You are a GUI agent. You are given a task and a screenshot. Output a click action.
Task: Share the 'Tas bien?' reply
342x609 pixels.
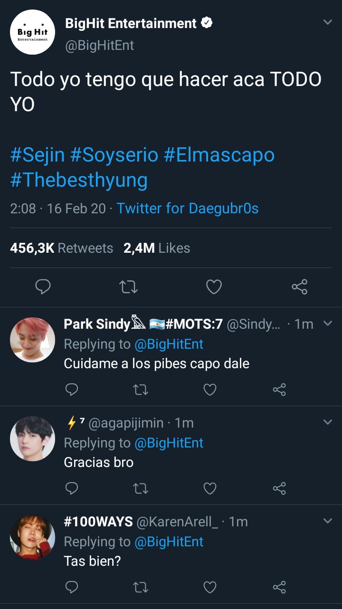pos(279,588)
